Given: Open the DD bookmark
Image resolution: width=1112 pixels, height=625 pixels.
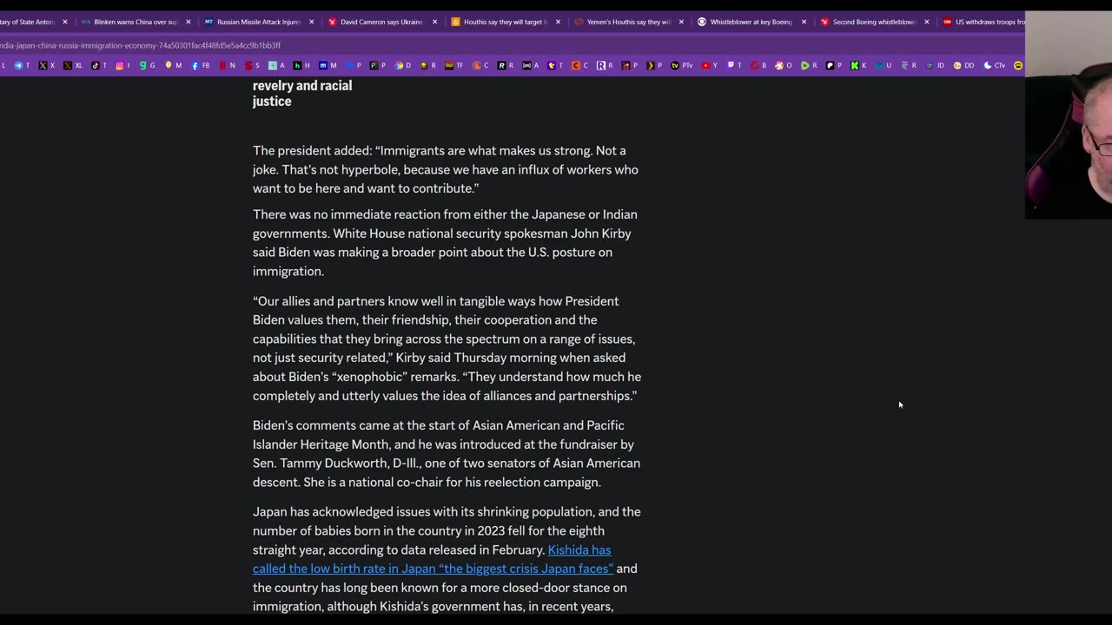Looking at the screenshot, I should 963,65.
